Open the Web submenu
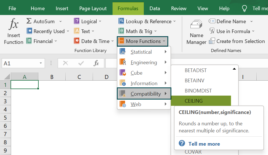The height and width of the screenshot is (155, 268). pos(144,104)
